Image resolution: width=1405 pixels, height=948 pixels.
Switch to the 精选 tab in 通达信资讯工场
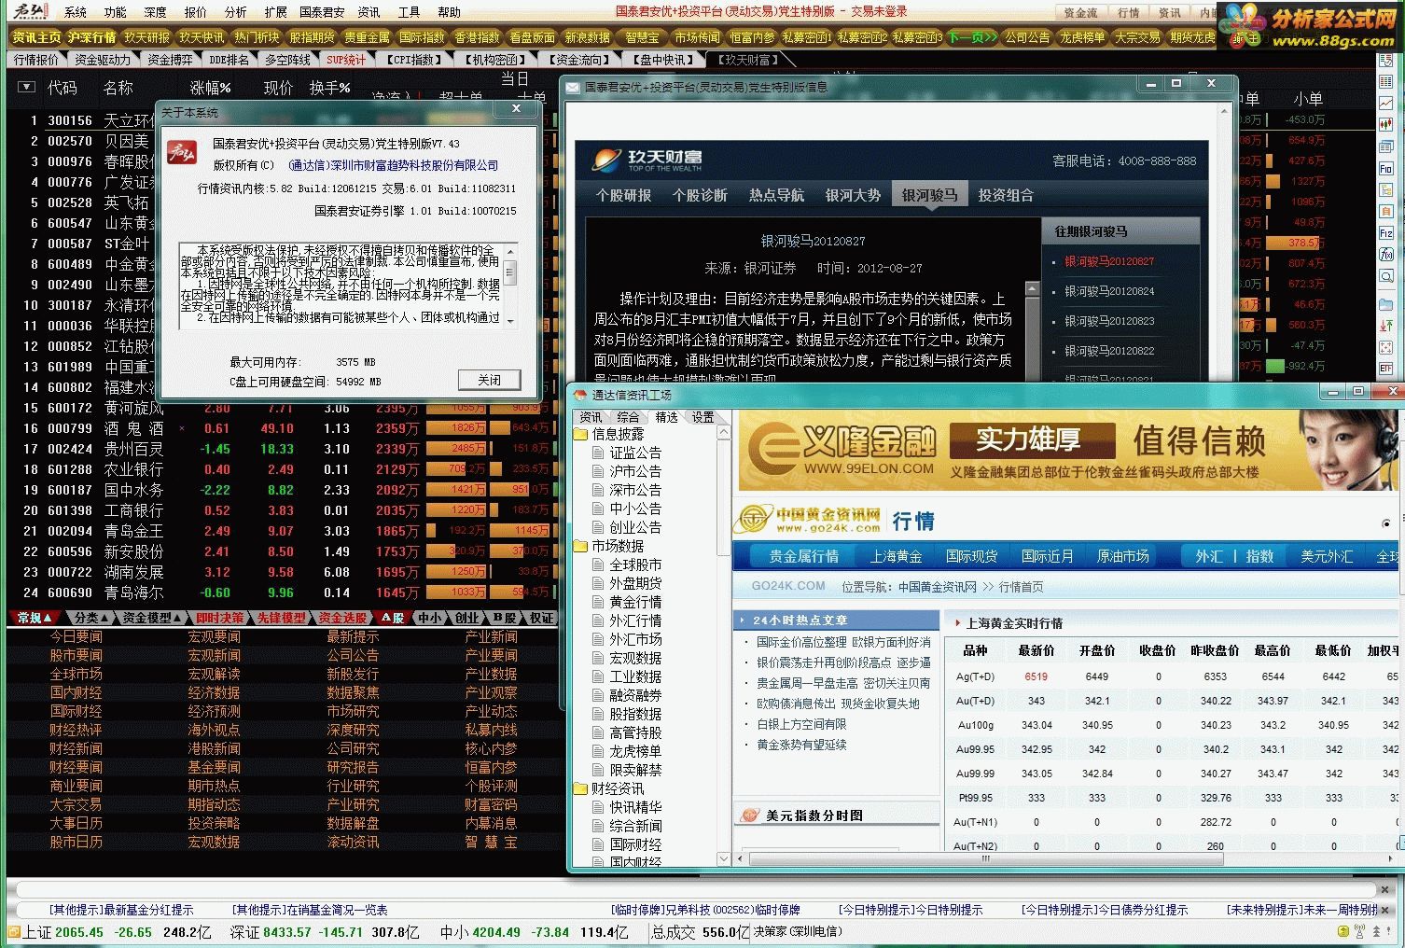tap(666, 417)
